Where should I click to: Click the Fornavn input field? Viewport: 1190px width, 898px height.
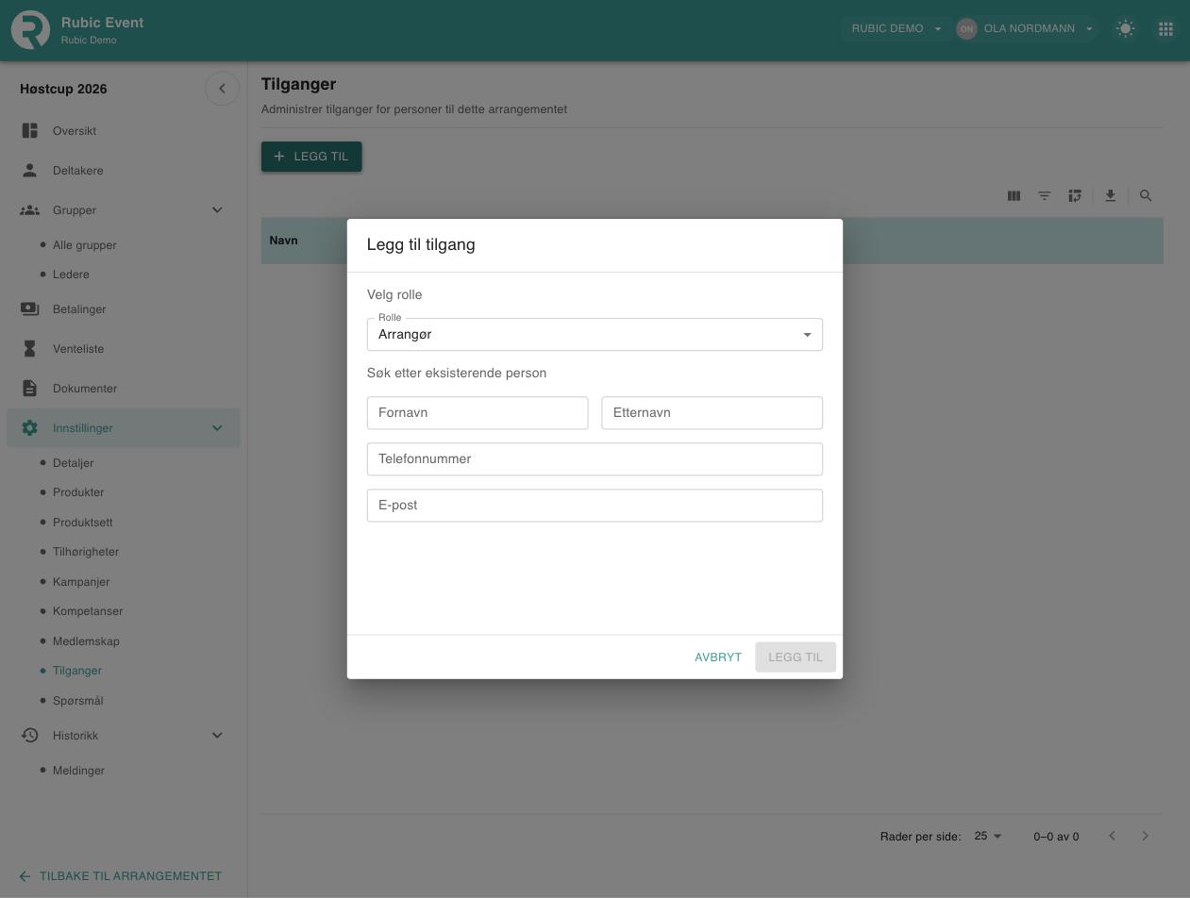point(478,413)
